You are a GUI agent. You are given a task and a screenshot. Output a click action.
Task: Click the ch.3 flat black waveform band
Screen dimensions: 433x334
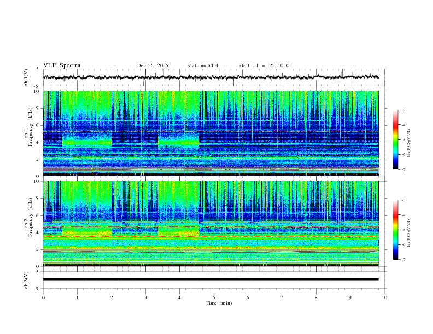click(x=210, y=279)
